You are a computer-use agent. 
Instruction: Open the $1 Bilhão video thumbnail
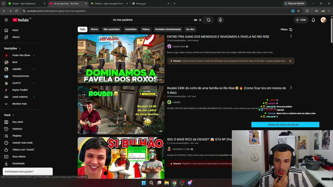click(x=121, y=158)
